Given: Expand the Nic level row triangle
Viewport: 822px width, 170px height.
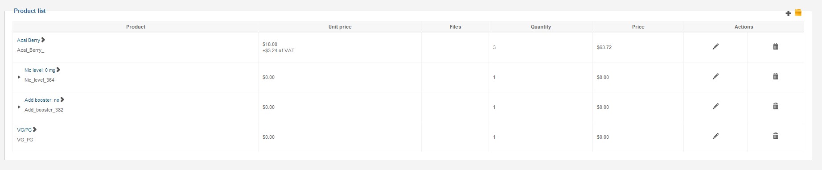Looking at the screenshot, I should [19, 77].
